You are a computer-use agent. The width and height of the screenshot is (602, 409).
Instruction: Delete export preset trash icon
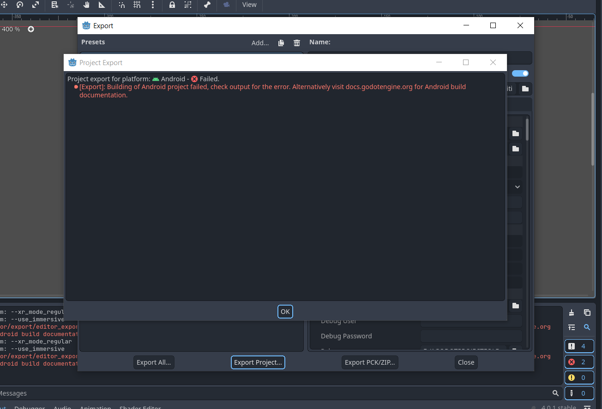(x=297, y=43)
